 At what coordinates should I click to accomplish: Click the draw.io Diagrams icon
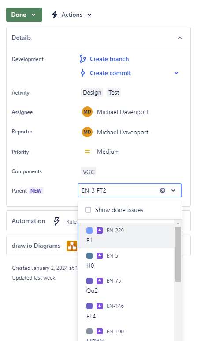click(x=72, y=246)
